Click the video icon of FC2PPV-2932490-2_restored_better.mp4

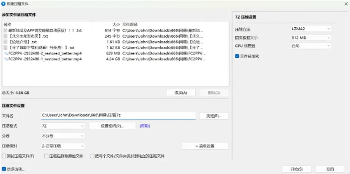pyautogui.click(x=6, y=53)
